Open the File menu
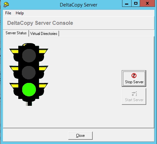This screenshot has height=144, width=157. coord(8,13)
